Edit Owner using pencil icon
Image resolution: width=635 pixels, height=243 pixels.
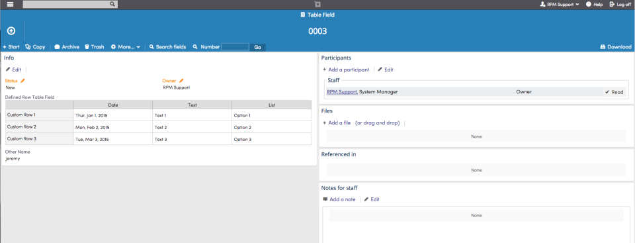click(x=181, y=81)
